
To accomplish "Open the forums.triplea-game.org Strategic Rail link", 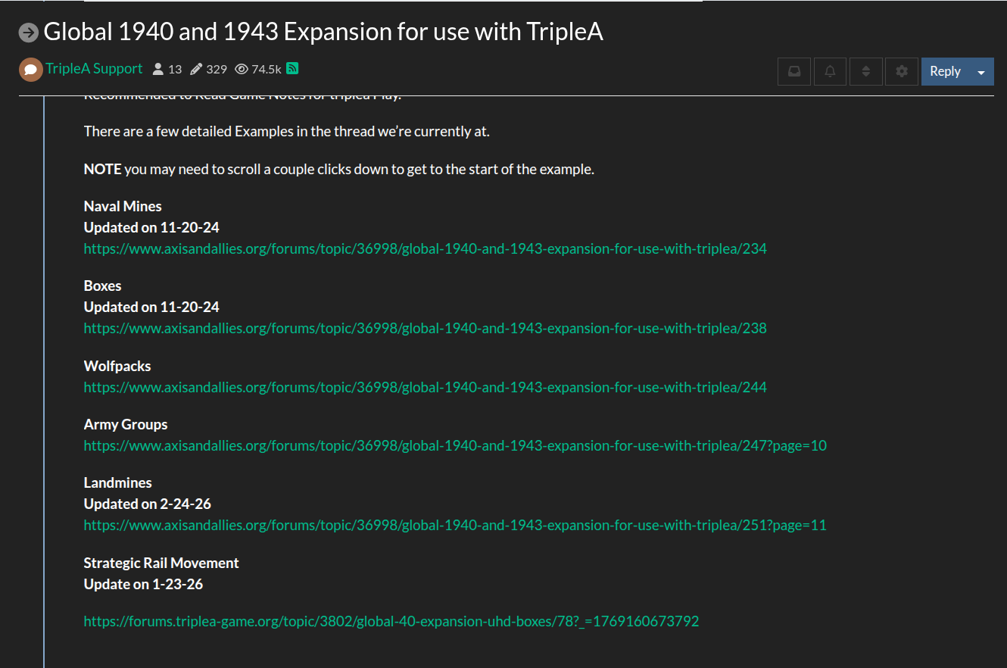I will pyautogui.click(x=391, y=621).
